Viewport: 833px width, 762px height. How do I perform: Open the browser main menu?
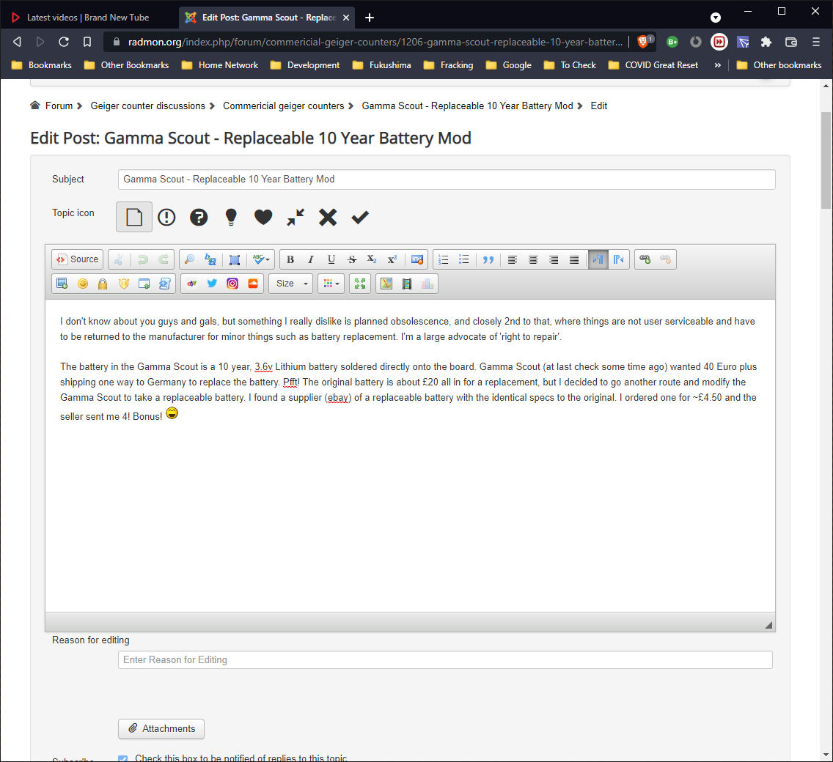pos(816,42)
